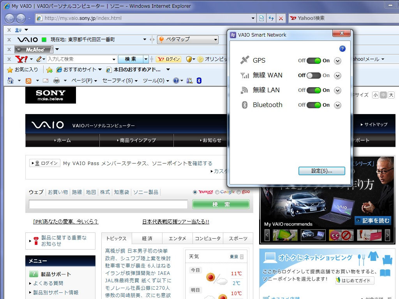This screenshot has width=399, height=299.
Task: Select the Google search radio button
Action: 217,192
